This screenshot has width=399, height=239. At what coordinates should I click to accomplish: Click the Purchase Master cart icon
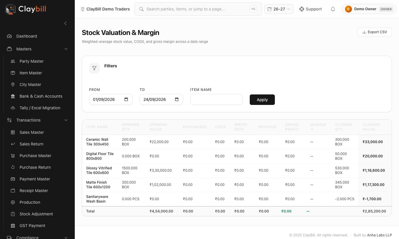(13, 156)
